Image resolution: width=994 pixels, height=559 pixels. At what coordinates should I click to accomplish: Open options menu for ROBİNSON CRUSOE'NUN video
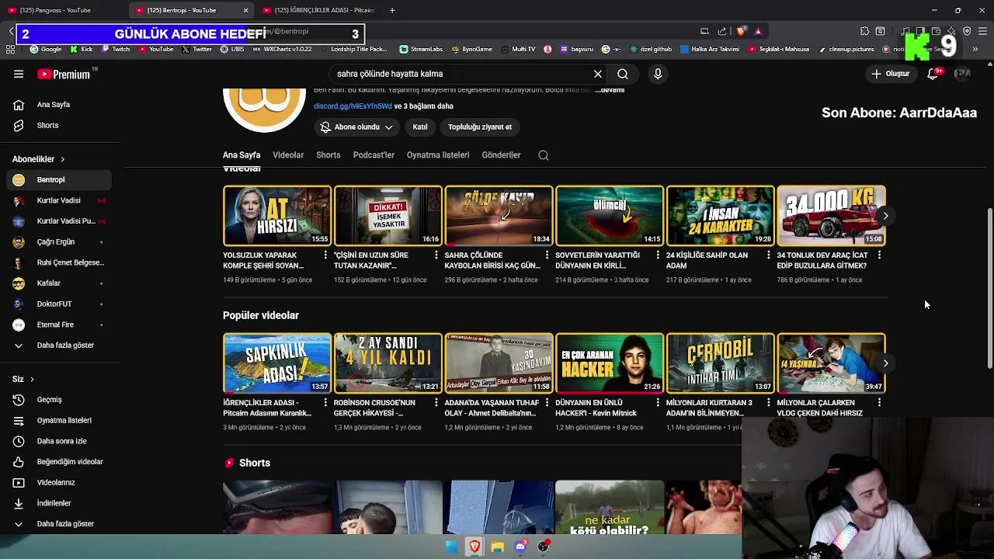(x=436, y=402)
